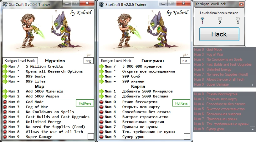Toggle red light for Бесконечная энергия
Viewport: 256px width, 142px height.
pos(101,122)
